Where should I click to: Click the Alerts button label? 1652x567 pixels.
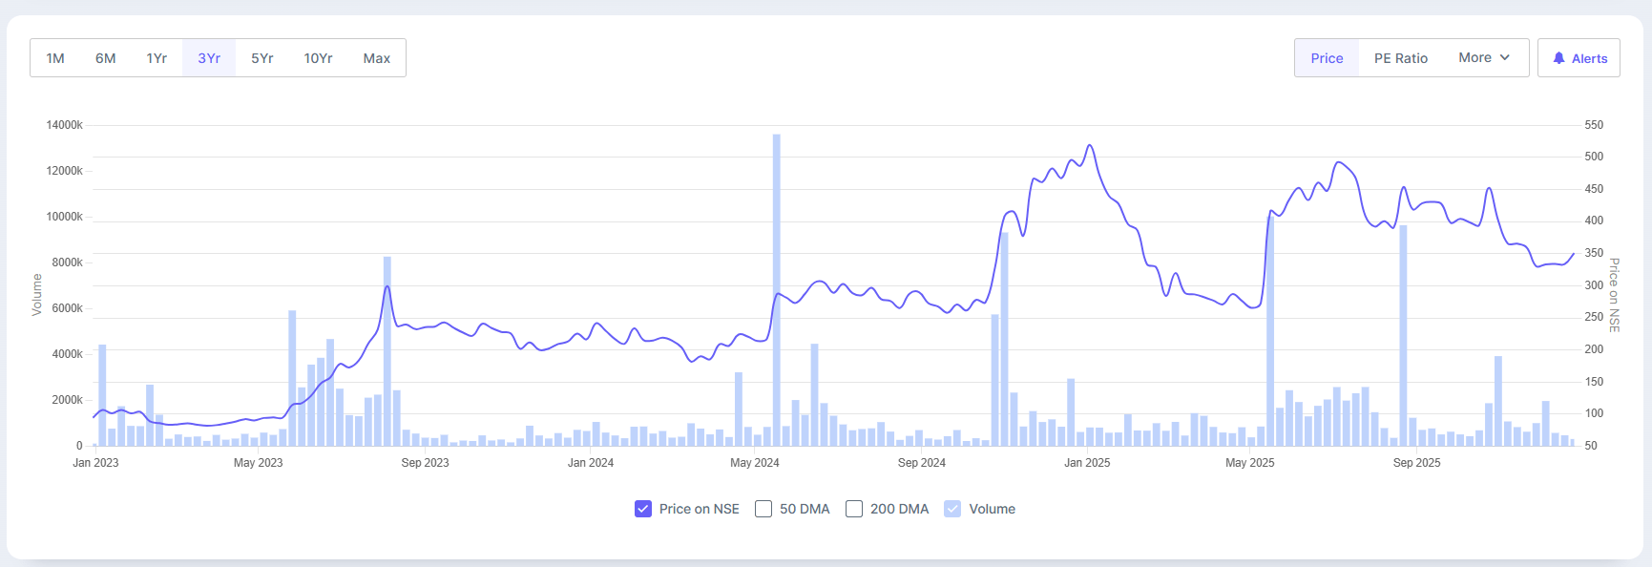coord(1590,58)
